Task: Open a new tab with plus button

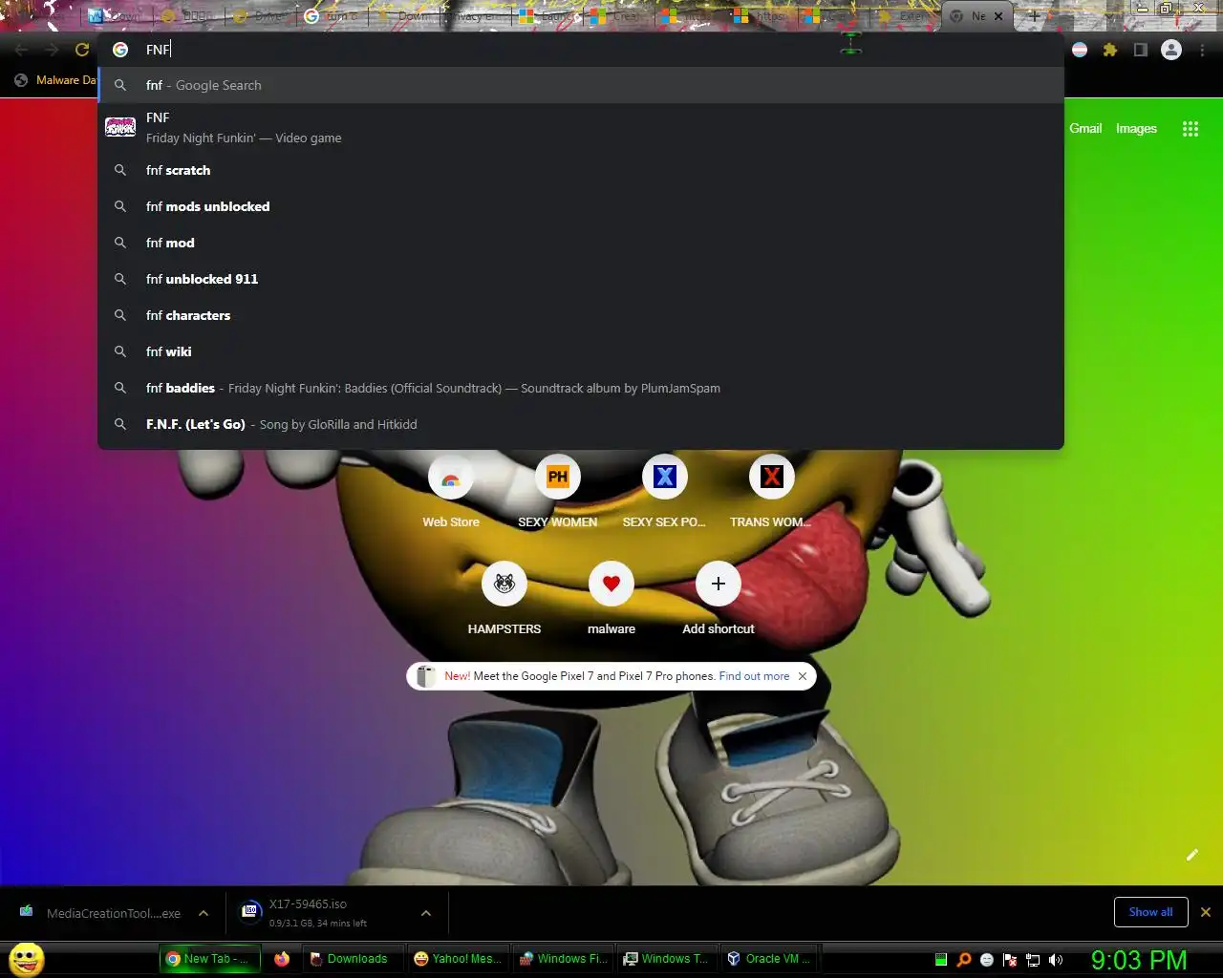Action: coord(1034,16)
